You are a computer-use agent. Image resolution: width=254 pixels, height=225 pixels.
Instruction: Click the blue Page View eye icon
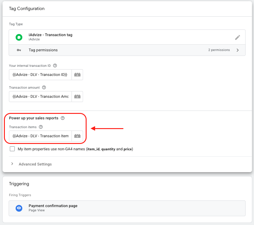(19, 208)
